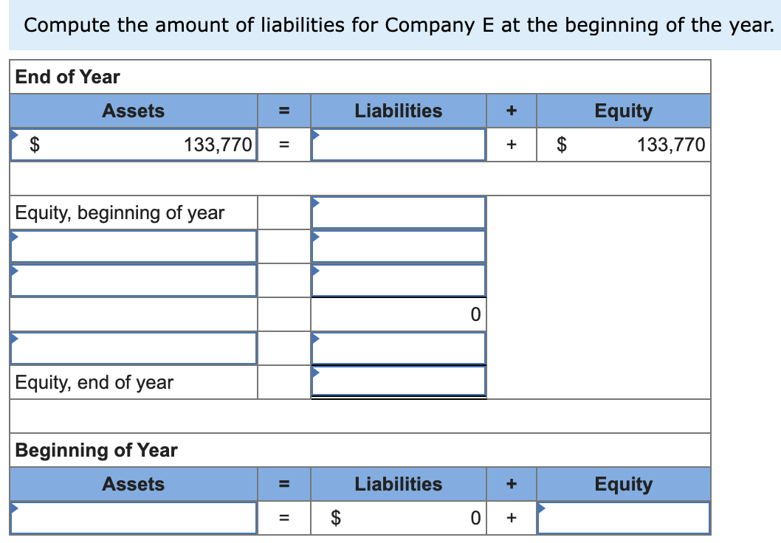Select the first blank label input below Equity, beginning
The height and width of the screenshot is (543, 781).
tap(133, 246)
